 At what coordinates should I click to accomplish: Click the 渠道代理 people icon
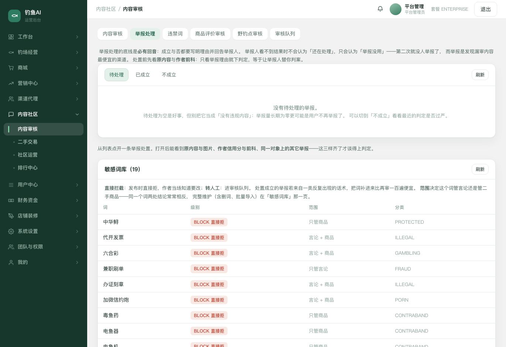click(11, 99)
